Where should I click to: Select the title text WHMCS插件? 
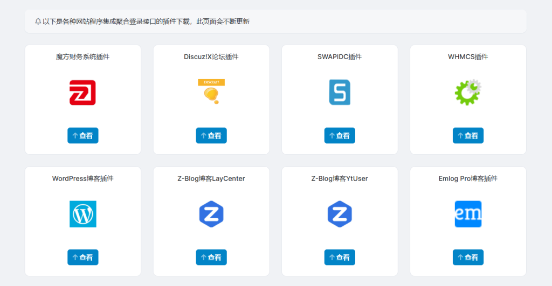(x=468, y=57)
